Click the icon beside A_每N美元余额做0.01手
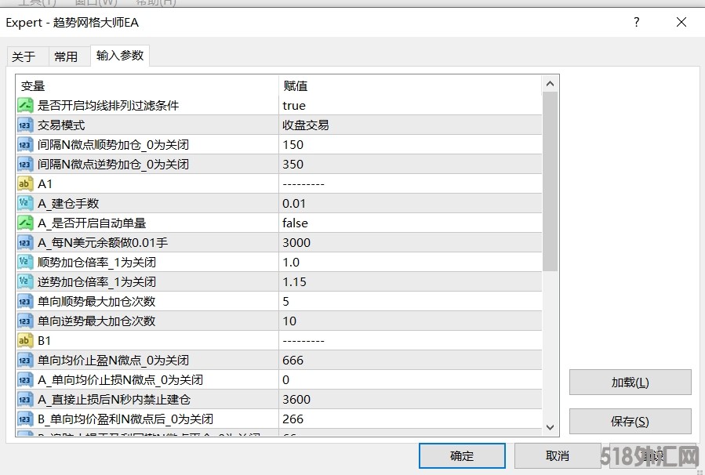 tap(25, 243)
